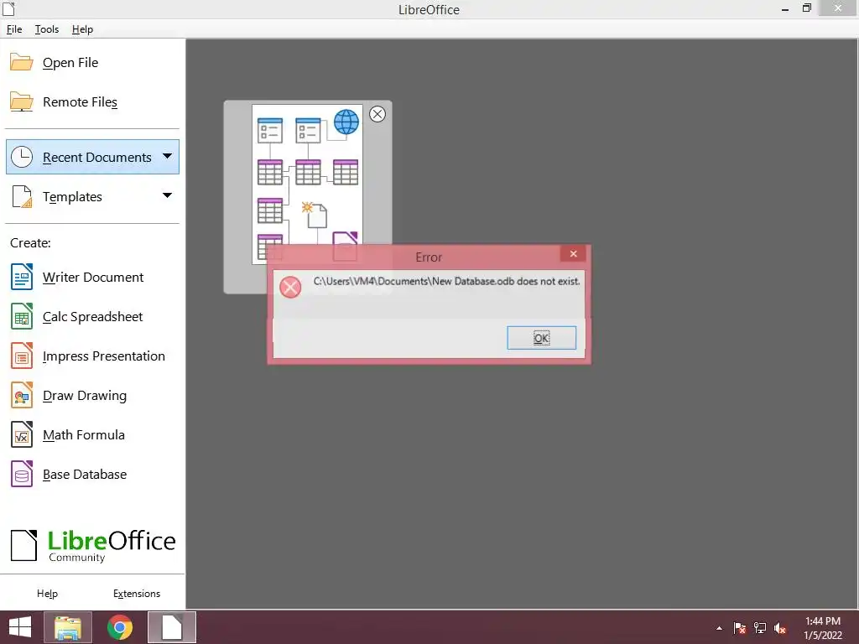This screenshot has width=859, height=644.
Task: Close the Error dialog with X
Action: point(573,253)
